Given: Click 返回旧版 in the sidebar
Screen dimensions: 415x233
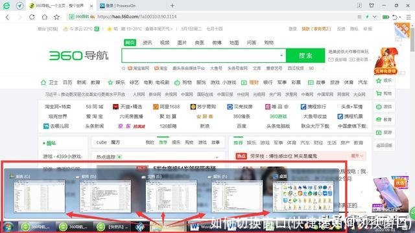Looking at the screenshot, I should [384, 145].
